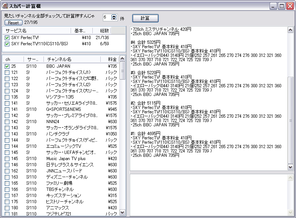
Task: Click the channel list scrollbar thumb
Action: (122, 71)
